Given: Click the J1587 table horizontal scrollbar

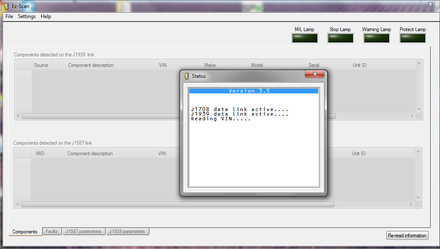Looking at the screenshot, I should 178,205.
